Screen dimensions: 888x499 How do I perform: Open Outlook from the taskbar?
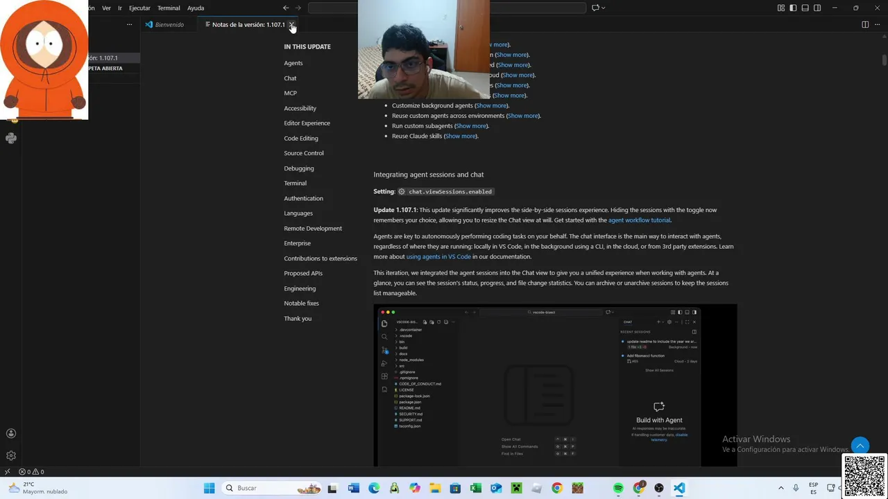[x=495, y=488]
